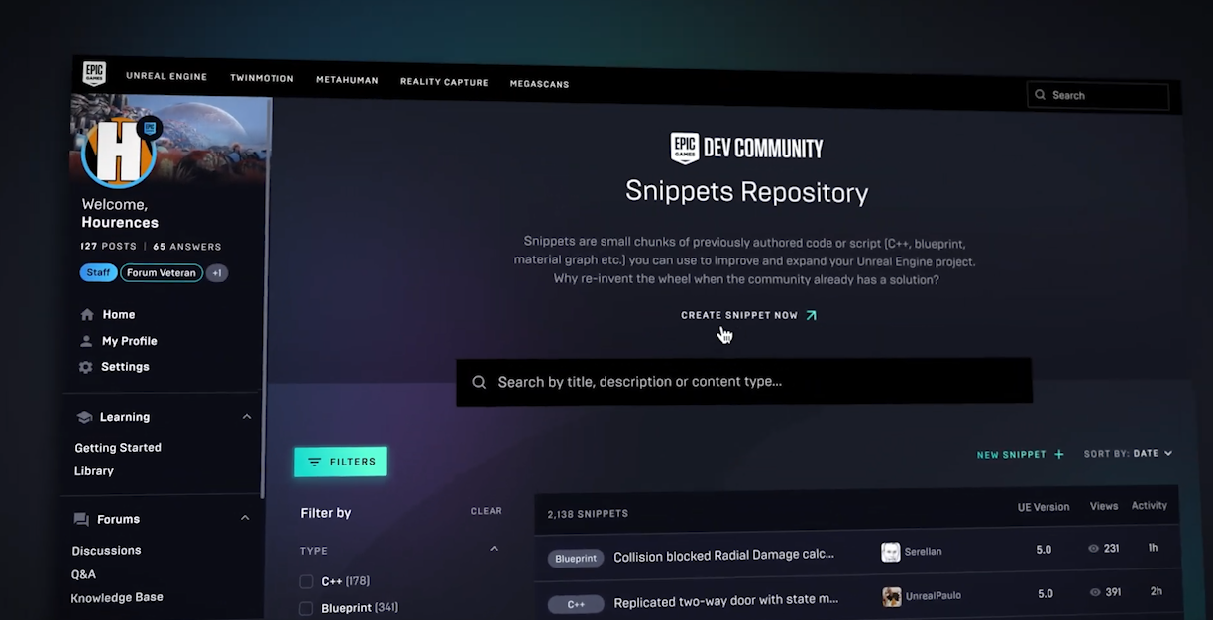Check the Blueprint type filter
Image resolution: width=1213 pixels, height=620 pixels.
click(306, 608)
